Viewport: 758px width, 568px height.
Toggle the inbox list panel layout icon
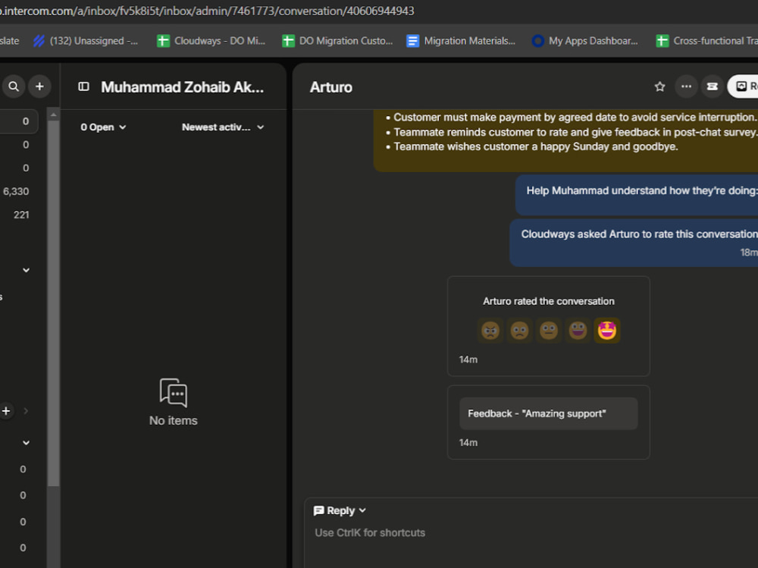pyautogui.click(x=83, y=86)
